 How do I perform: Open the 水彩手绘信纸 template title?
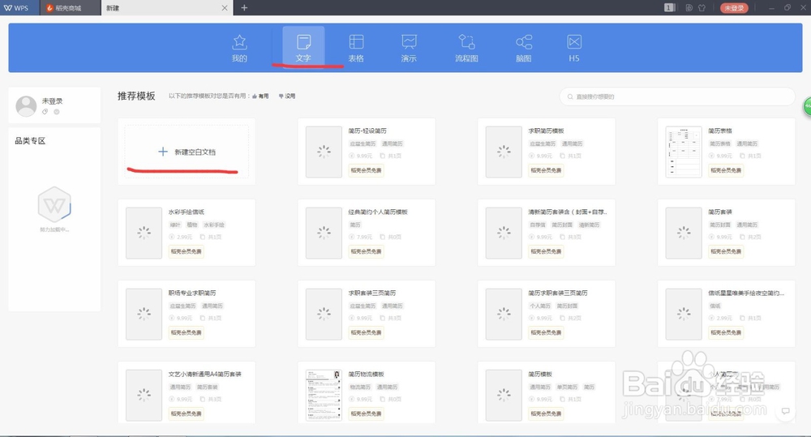point(187,212)
